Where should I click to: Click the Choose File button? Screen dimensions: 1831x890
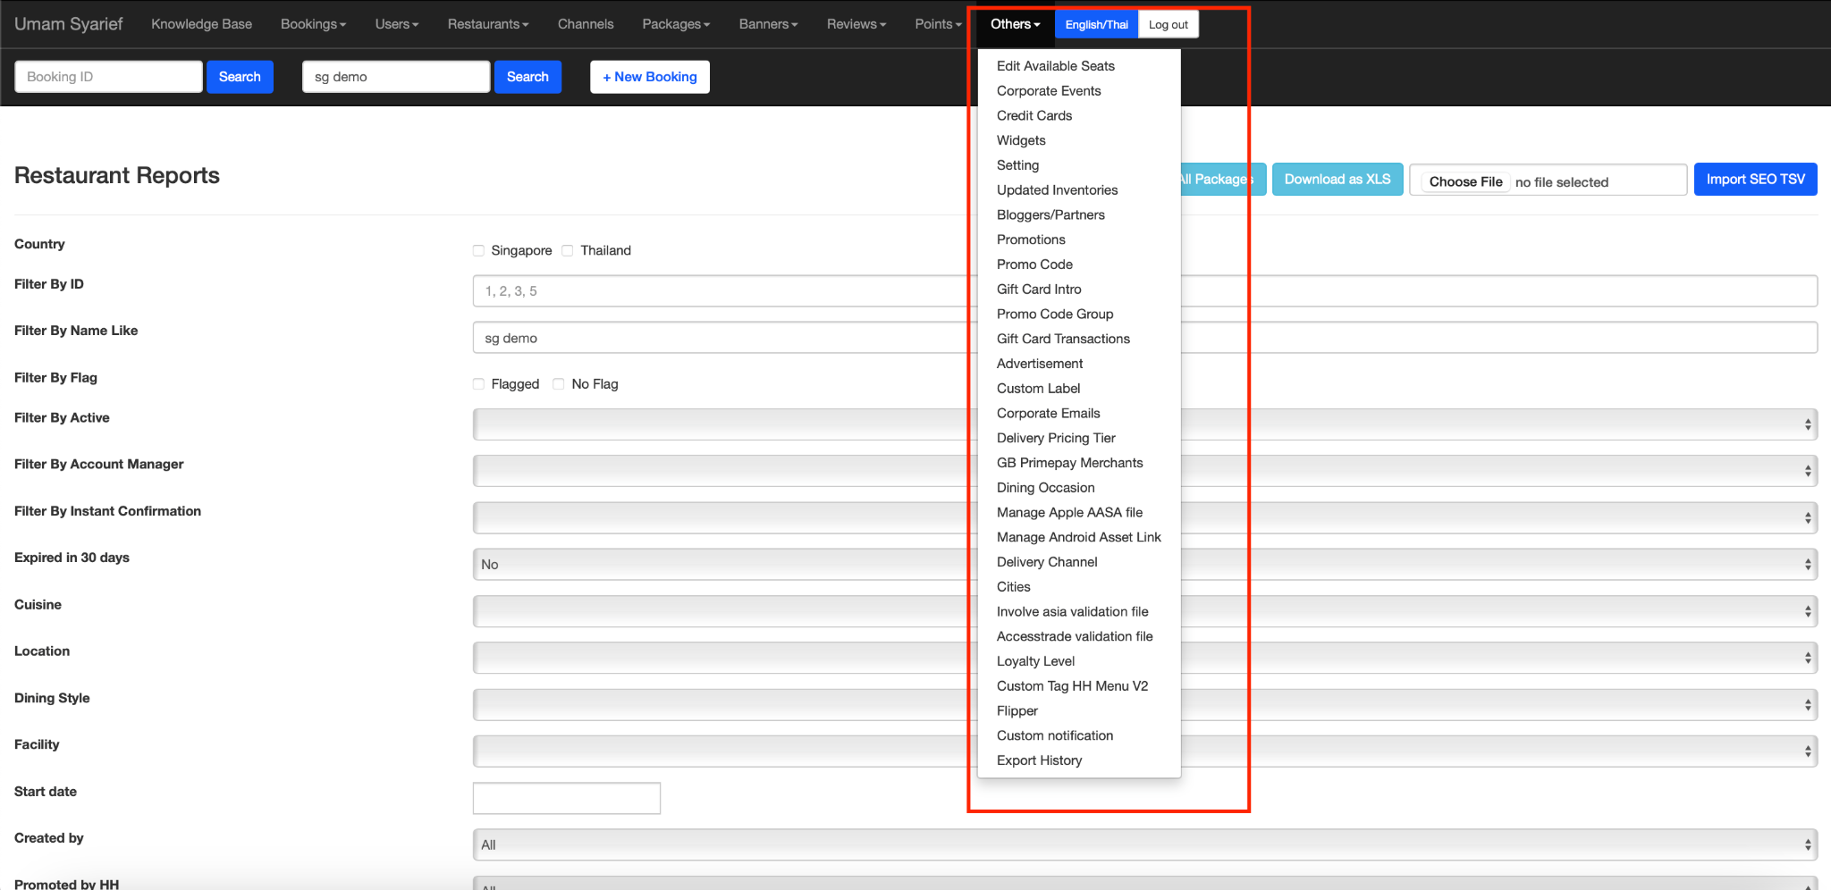(x=1465, y=181)
